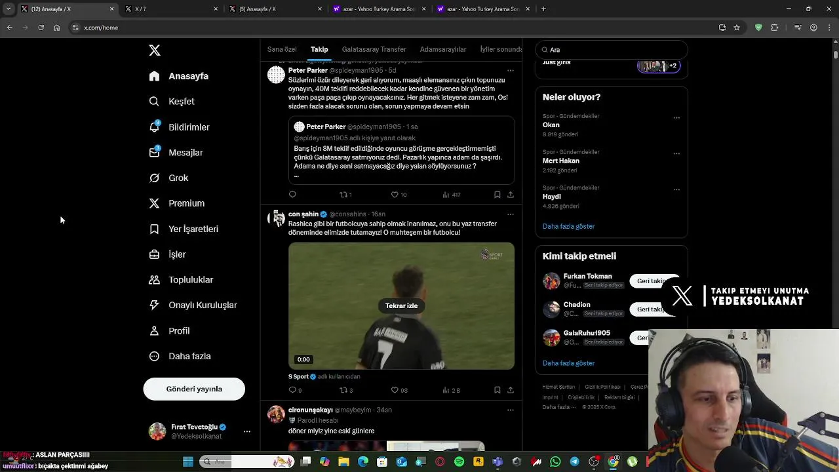Open browser extensions puzzle icon
This screenshot has width=839, height=472.
[x=774, y=28]
